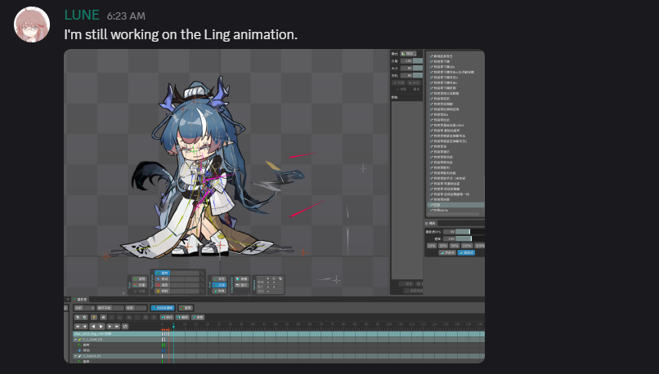The image size is (659, 374).
Task: Activate the Shear transform tool with yellow icon
Action: [x=162, y=291]
